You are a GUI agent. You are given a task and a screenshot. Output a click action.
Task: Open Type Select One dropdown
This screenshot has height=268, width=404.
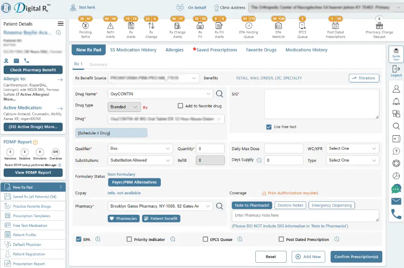pyautogui.click(x=352, y=160)
